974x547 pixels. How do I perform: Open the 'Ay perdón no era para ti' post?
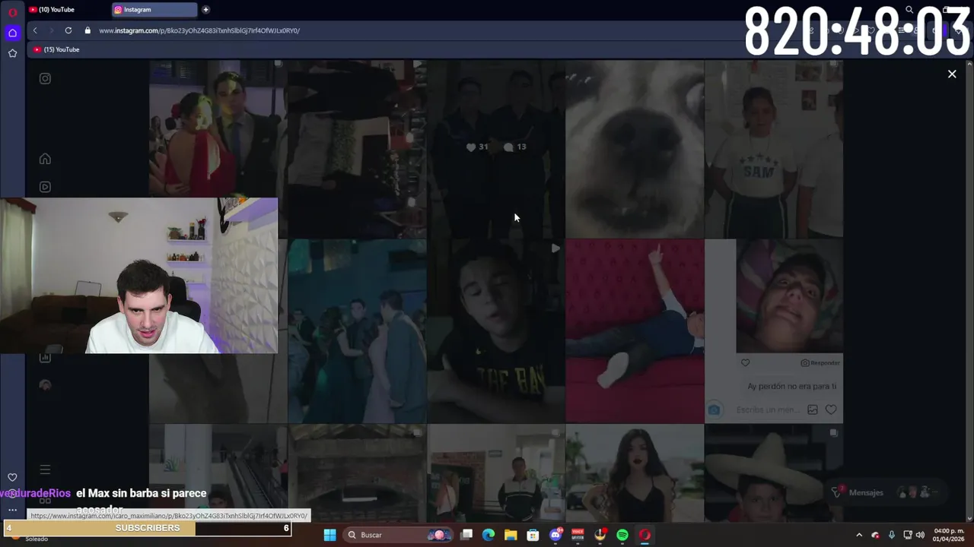point(774,331)
